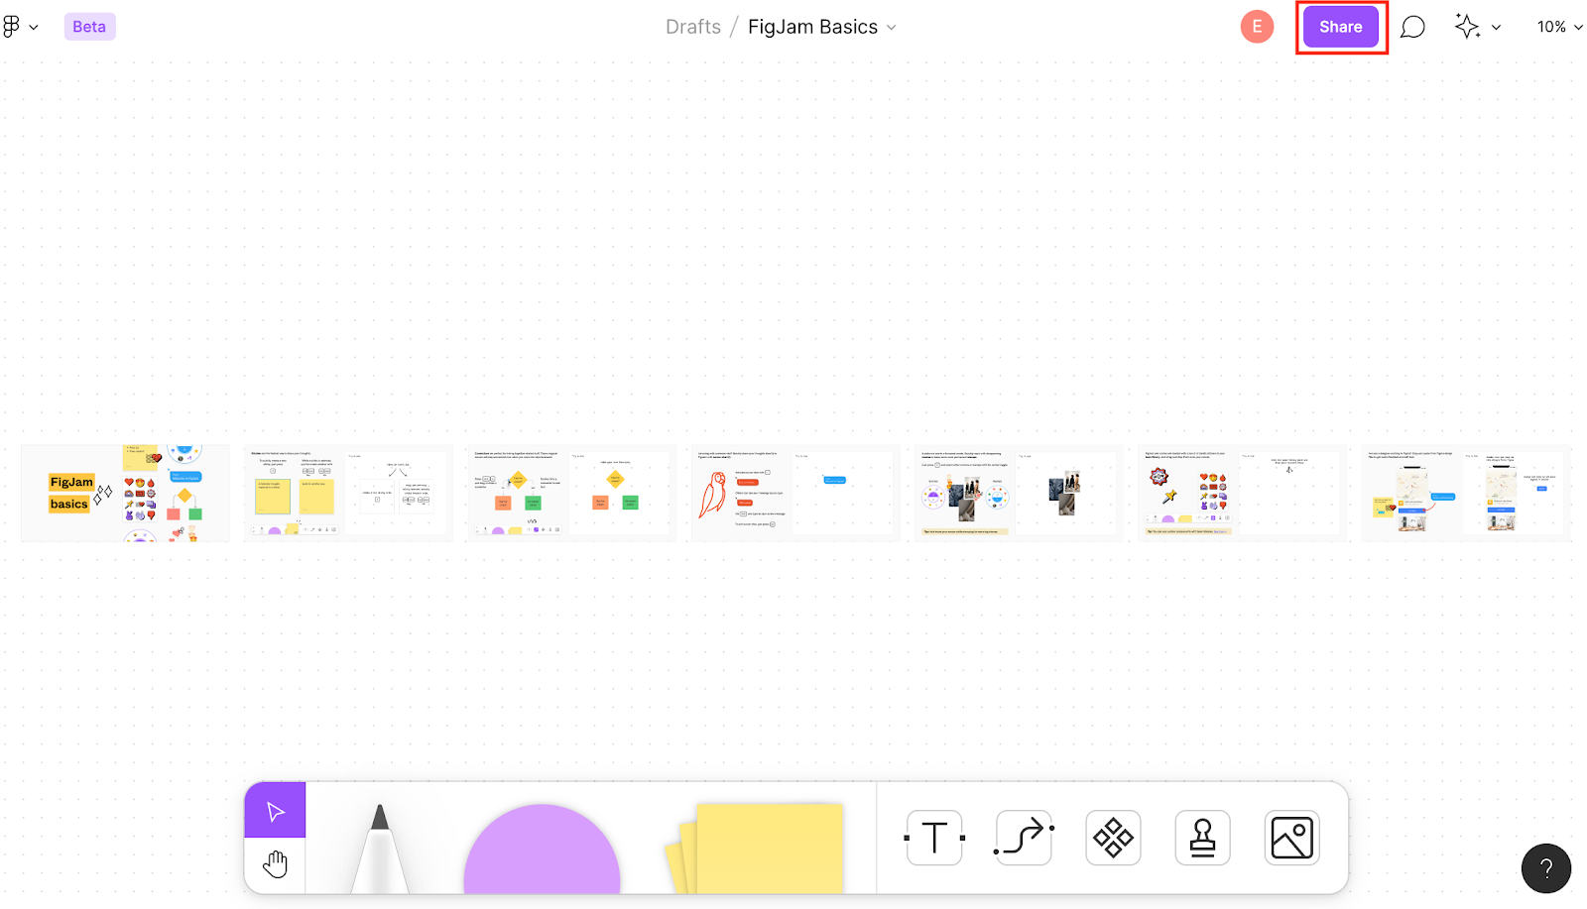Click the purple Share button
Image resolution: width=1587 pixels, height=909 pixels.
[x=1340, y=27]
